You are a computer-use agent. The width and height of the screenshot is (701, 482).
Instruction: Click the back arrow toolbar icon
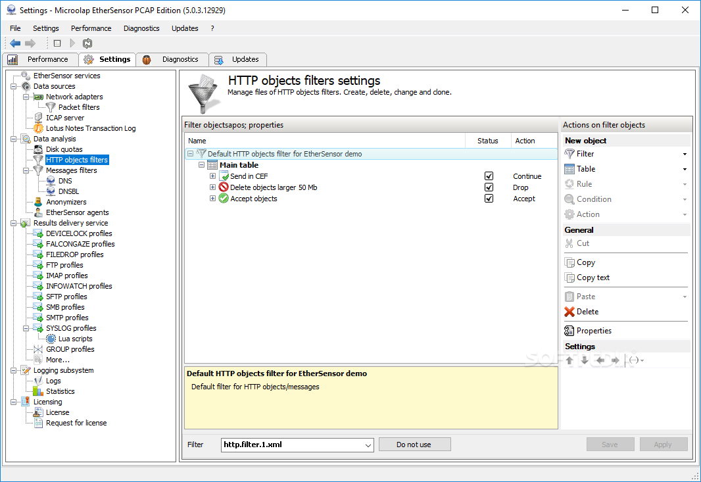[x=15, y=43]
